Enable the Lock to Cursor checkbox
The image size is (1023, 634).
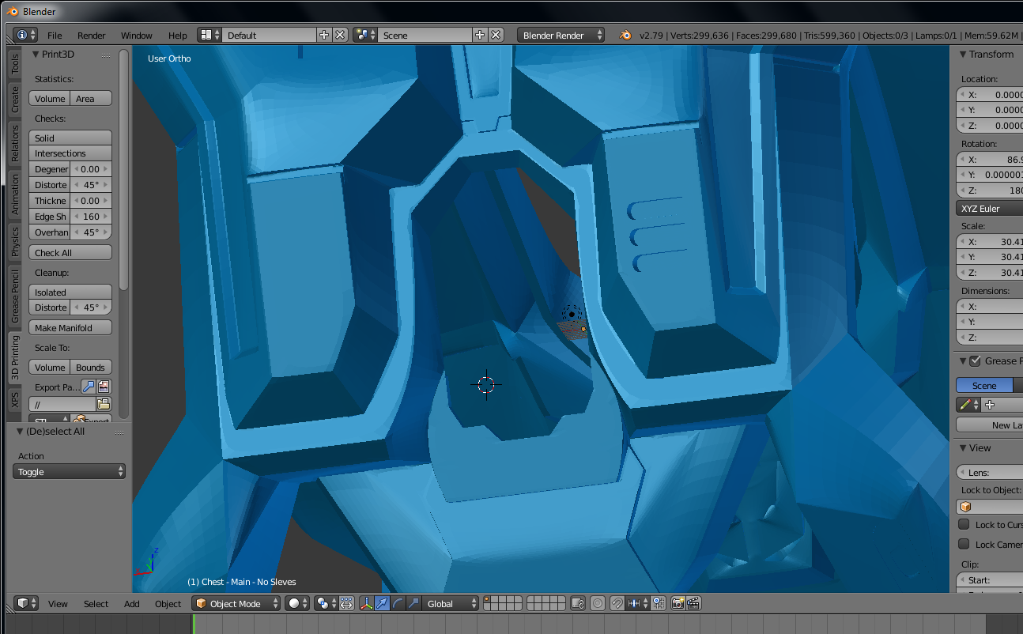tap(964, 524)
